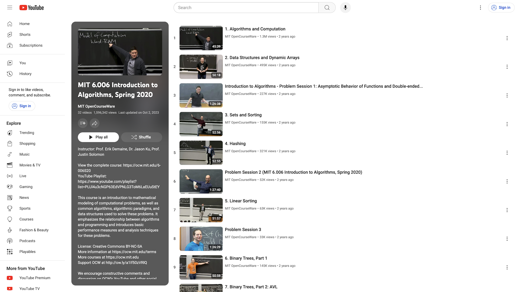Open options for Data Structures and Dynamic Arrays
519x292 pixels.
point(507,67)
